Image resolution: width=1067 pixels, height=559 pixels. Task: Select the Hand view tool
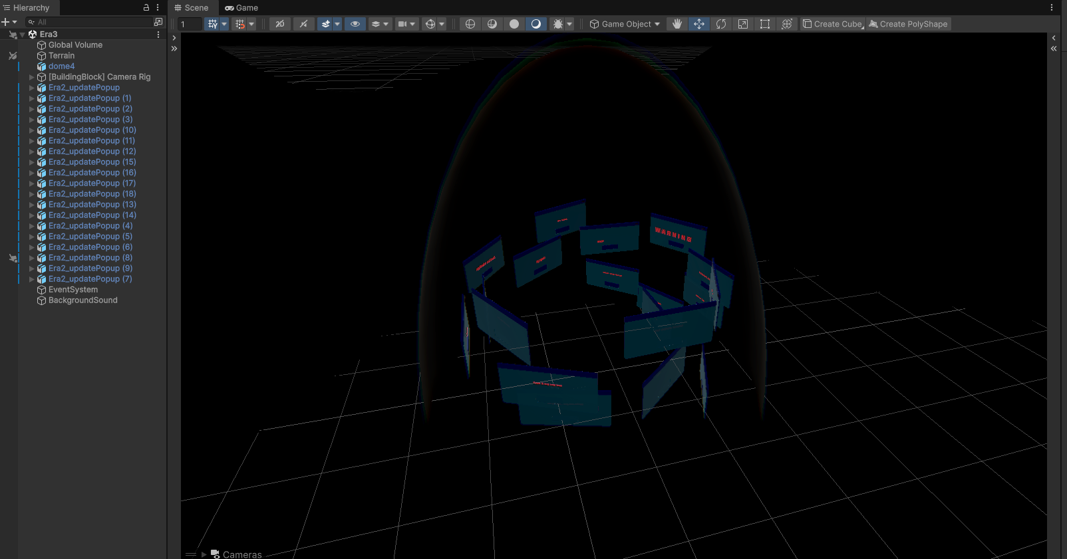pyautogui.click(x=677, y=24)
